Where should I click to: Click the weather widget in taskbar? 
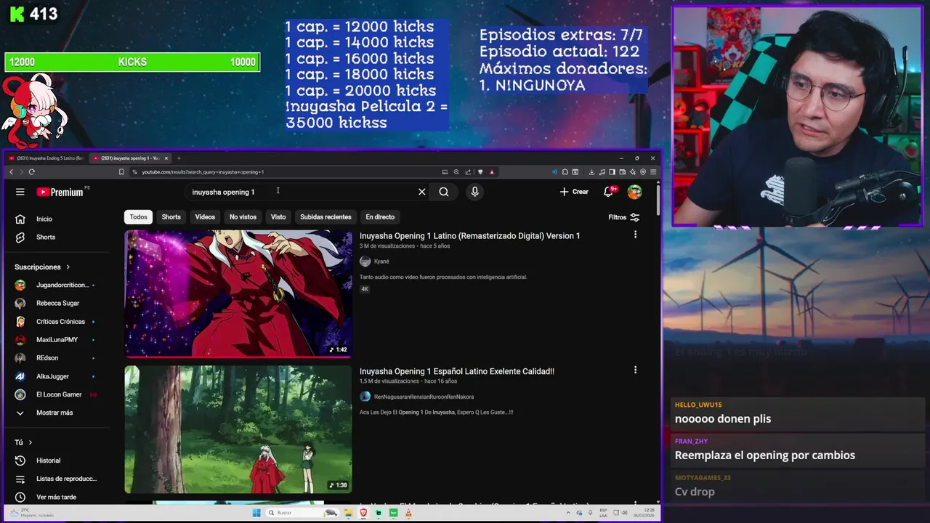(33, 513)
